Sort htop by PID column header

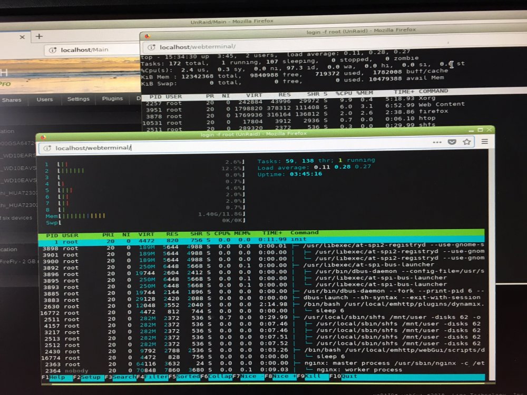(52, 235)
